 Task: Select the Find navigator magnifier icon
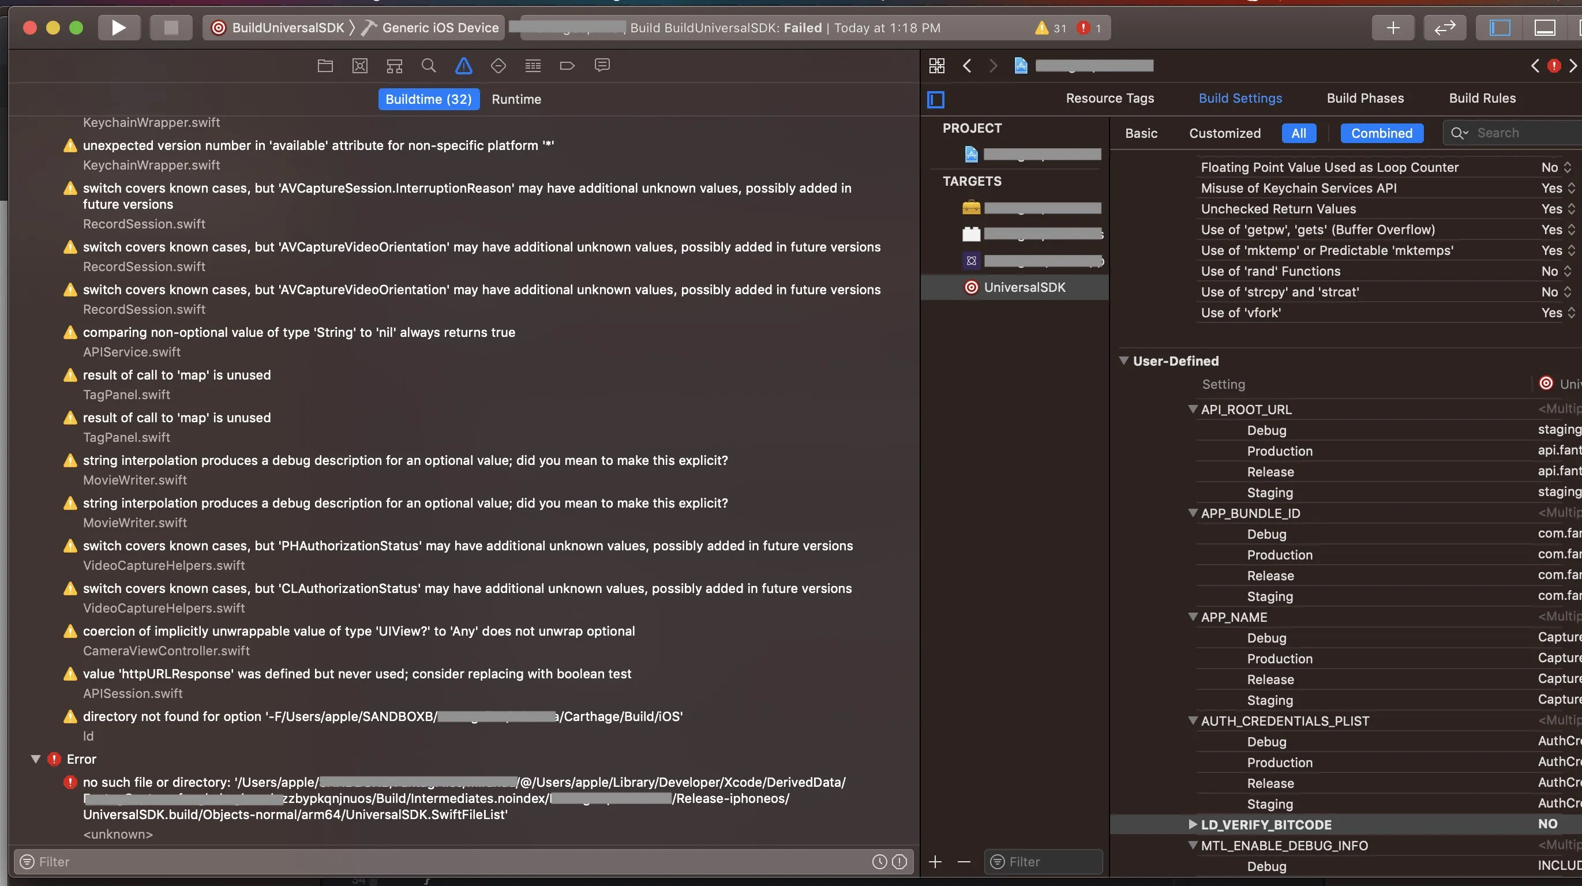[x=429, y=66]
